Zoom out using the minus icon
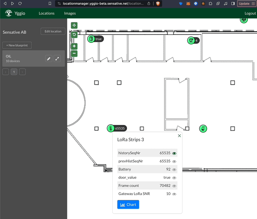The width and height of the screenshot is (257, 219). pyautogui.click(x=74, y=53)
